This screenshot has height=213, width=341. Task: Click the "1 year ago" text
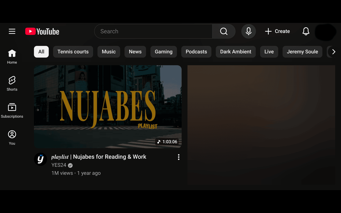89,173
